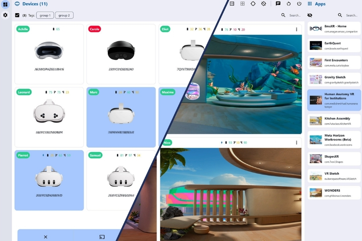Click the WONDERS app thumbnail
Screen dimensions: 362x241
tap(316, 193)
